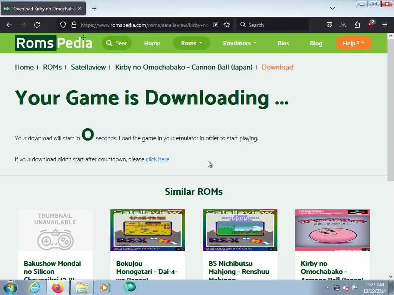Open the Action Center flag icon
The image size is (394, 295).
(355, 288)
